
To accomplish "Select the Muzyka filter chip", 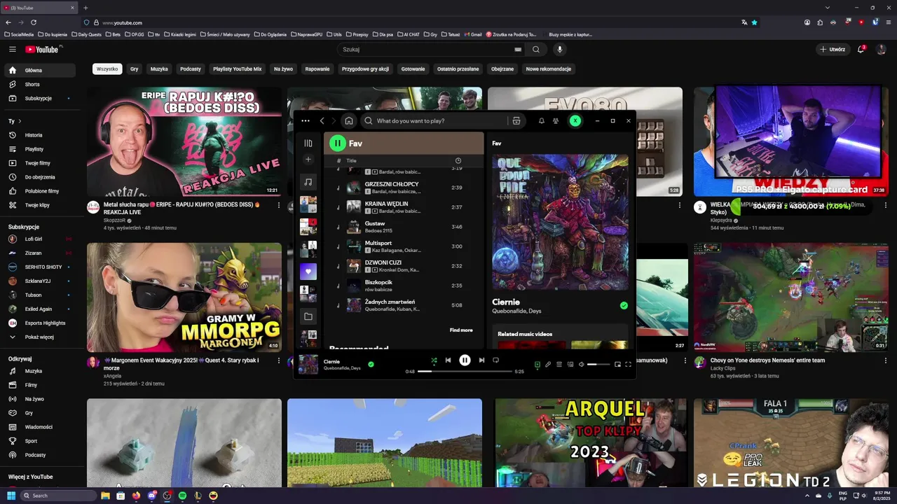I will (x=159, y=69).
